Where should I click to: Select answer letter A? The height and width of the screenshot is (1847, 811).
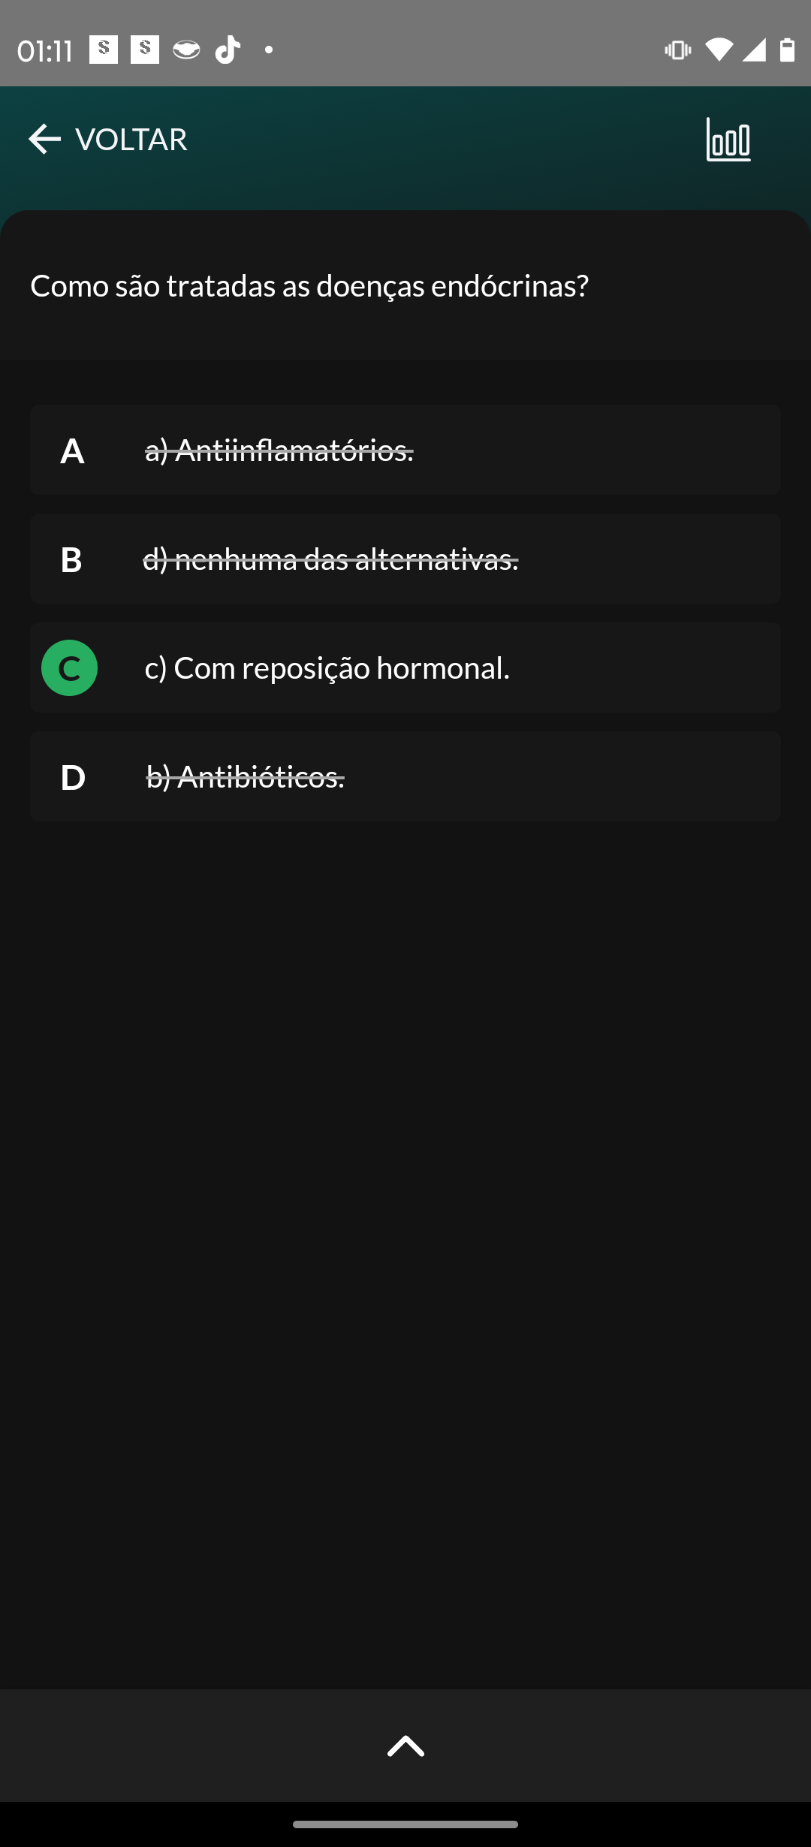tap(72, 450)
